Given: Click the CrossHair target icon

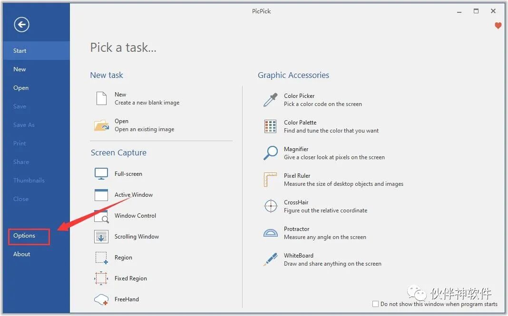Looking at the screenshot, I should pyautogui.click(x=271, y=206).
